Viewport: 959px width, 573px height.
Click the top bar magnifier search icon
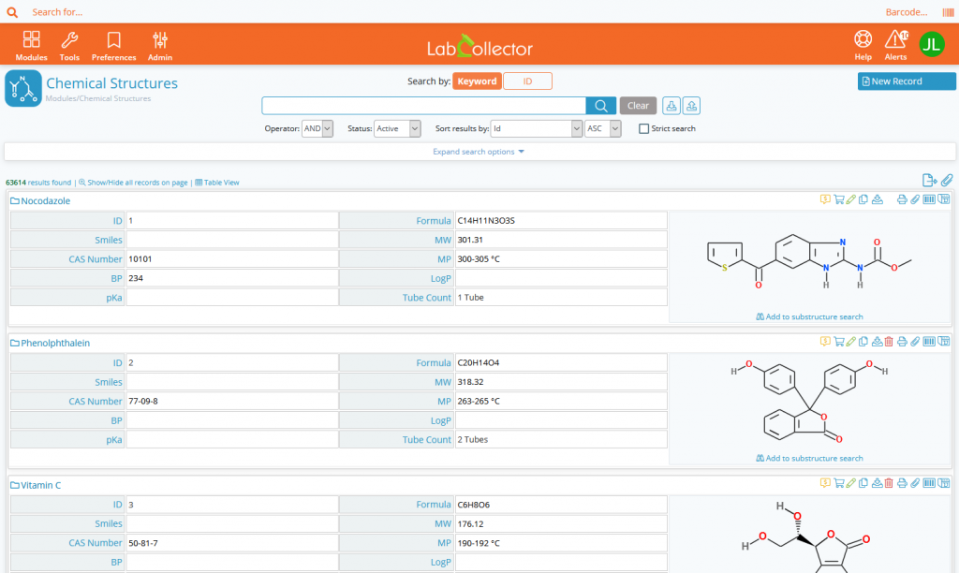(x=12, y=11)
